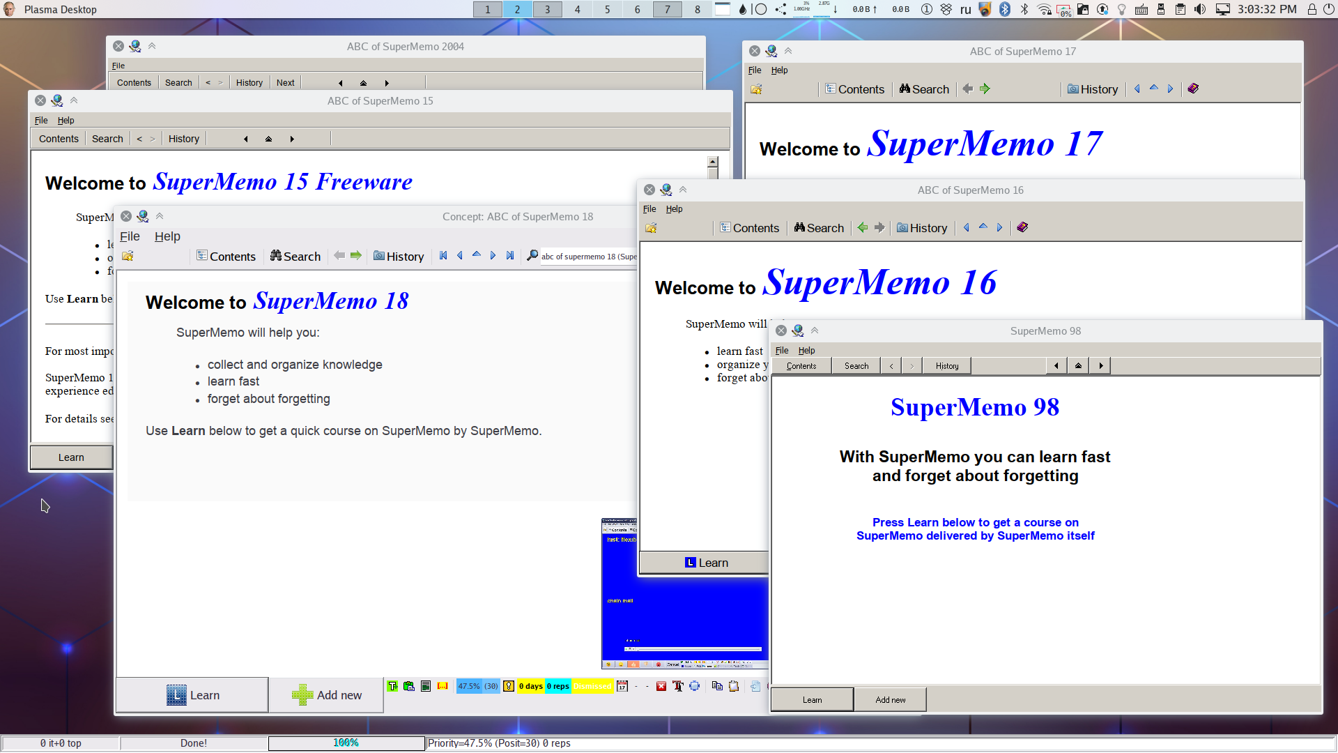Image resolution: width=1338 pixels, height=753 pixels.
Task: Open File menu in SuperMemo 16
Action: [649, 208]
